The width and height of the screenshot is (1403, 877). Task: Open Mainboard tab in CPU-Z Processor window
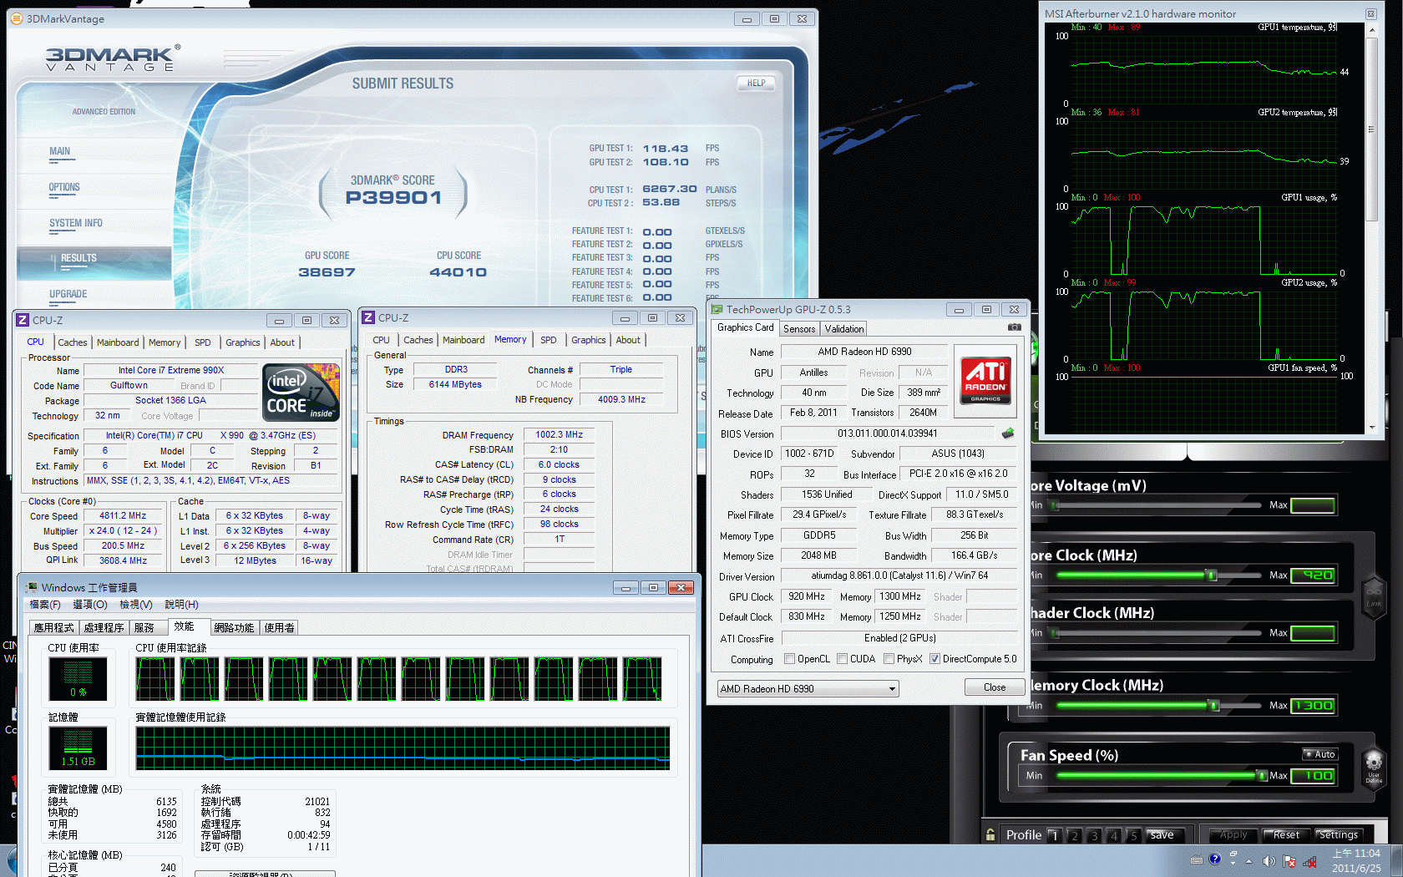[x=118, y=342]
